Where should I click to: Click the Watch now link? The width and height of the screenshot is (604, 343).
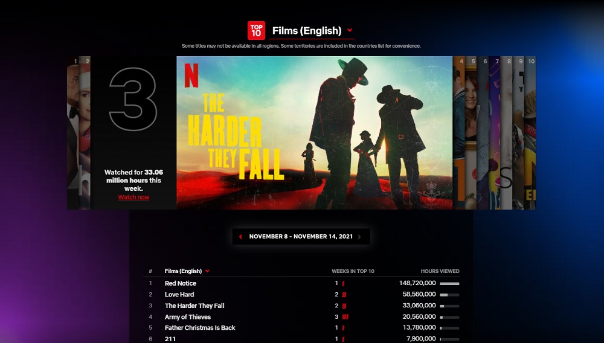(133, 197)
